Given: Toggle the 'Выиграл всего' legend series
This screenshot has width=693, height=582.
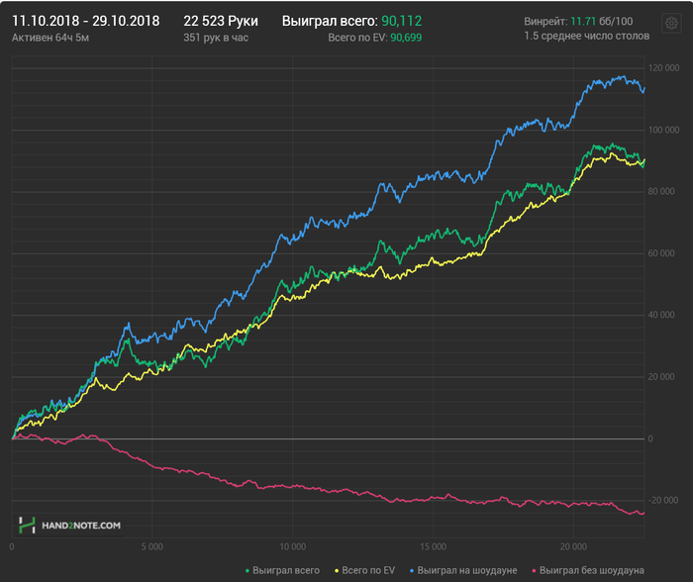Looking at the screenshot, I should [x=282, y=570].
